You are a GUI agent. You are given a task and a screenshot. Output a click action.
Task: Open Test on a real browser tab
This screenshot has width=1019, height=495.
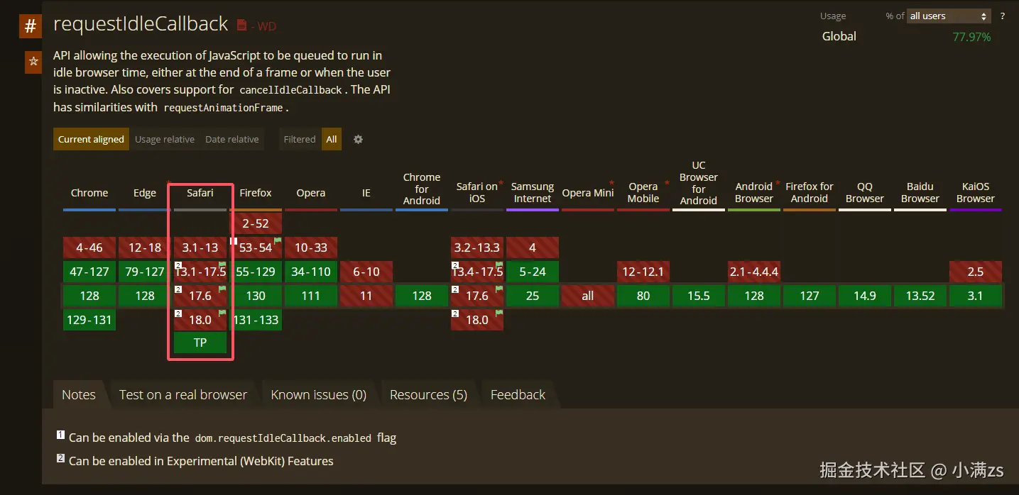(183, 394)
